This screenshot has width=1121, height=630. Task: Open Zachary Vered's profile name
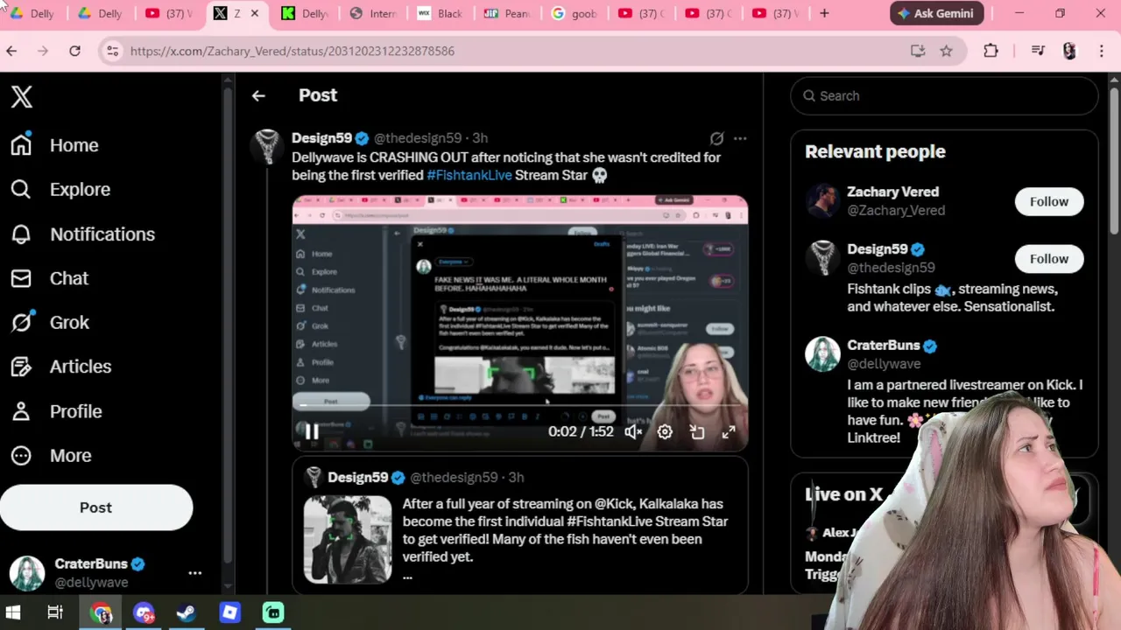(x=892, y=192)
